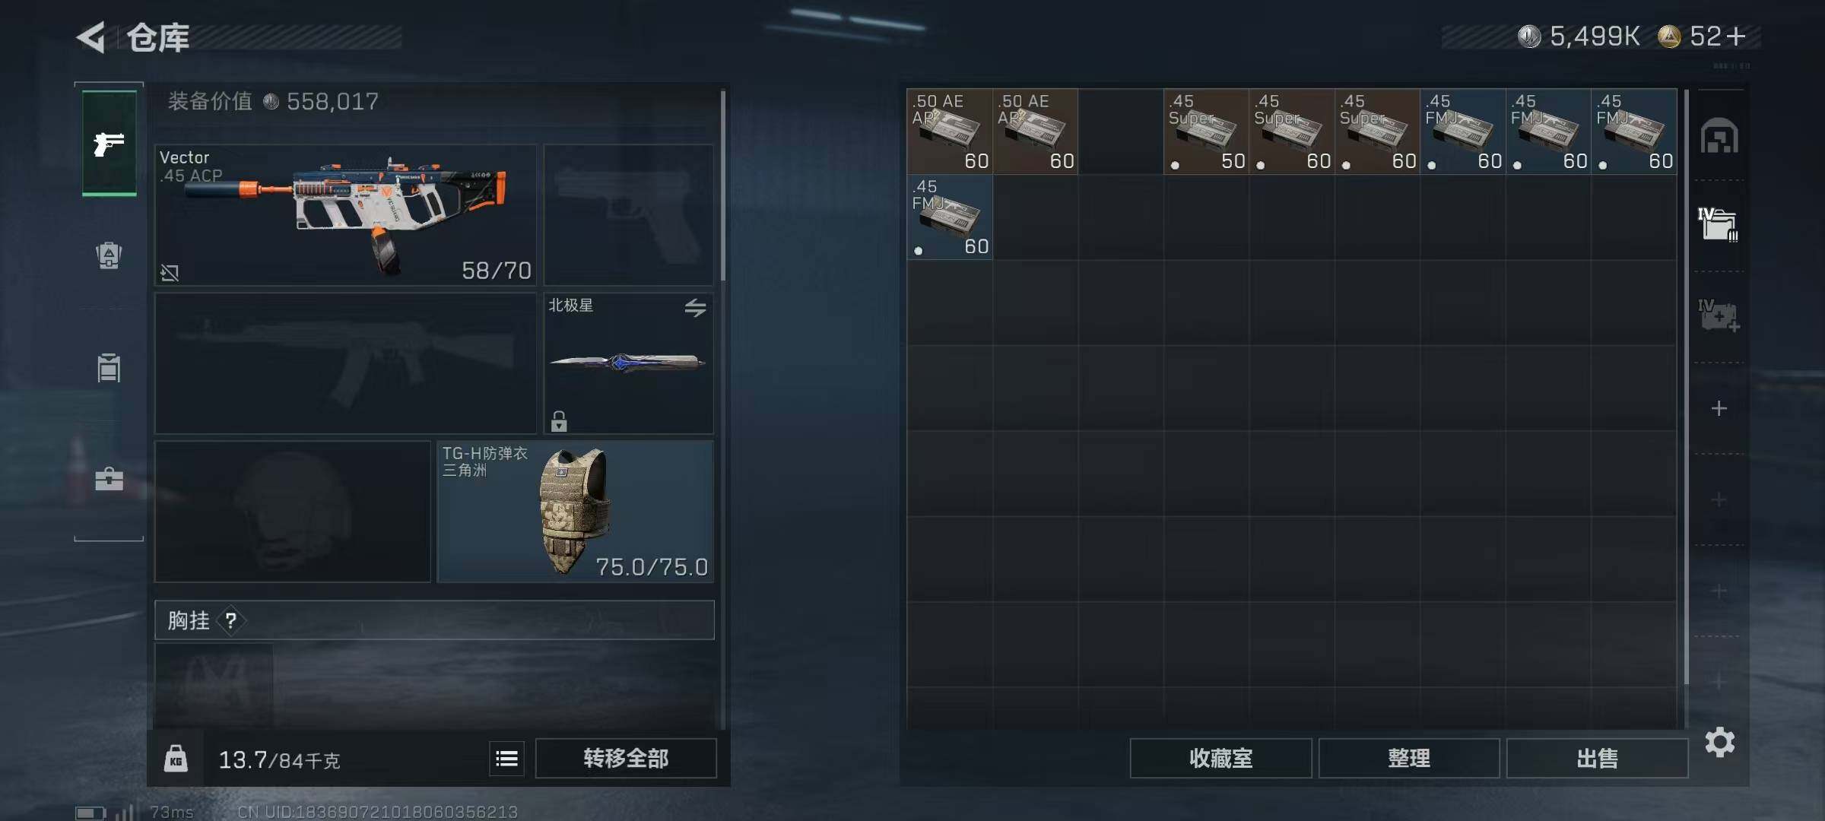Click the plus next to 52 gold currency

pyautogui.click(x=1736, y=36)
